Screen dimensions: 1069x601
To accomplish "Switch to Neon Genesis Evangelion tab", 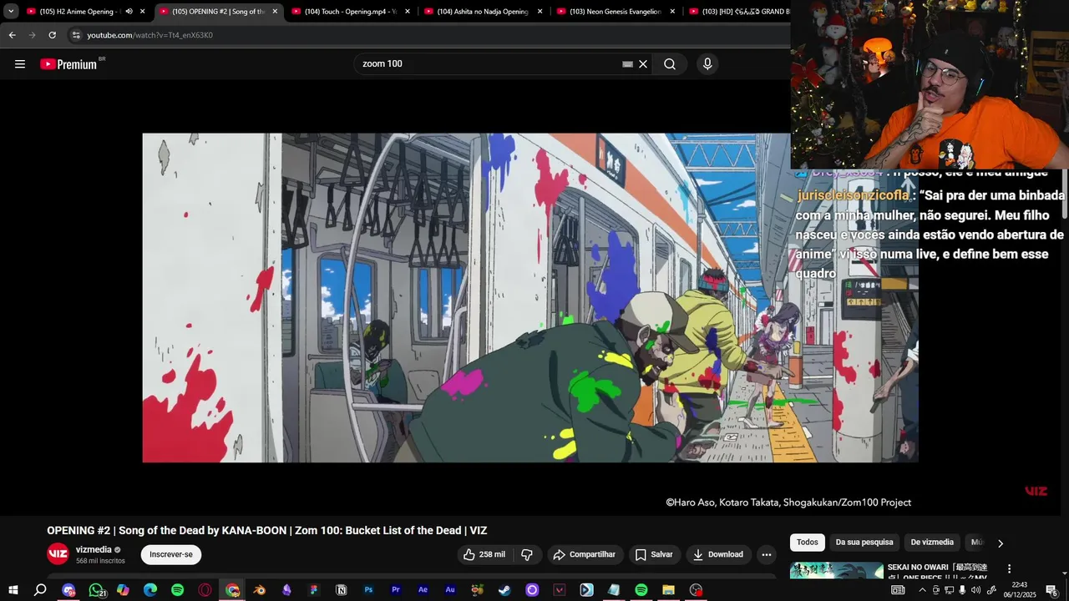I will (615, 12).
